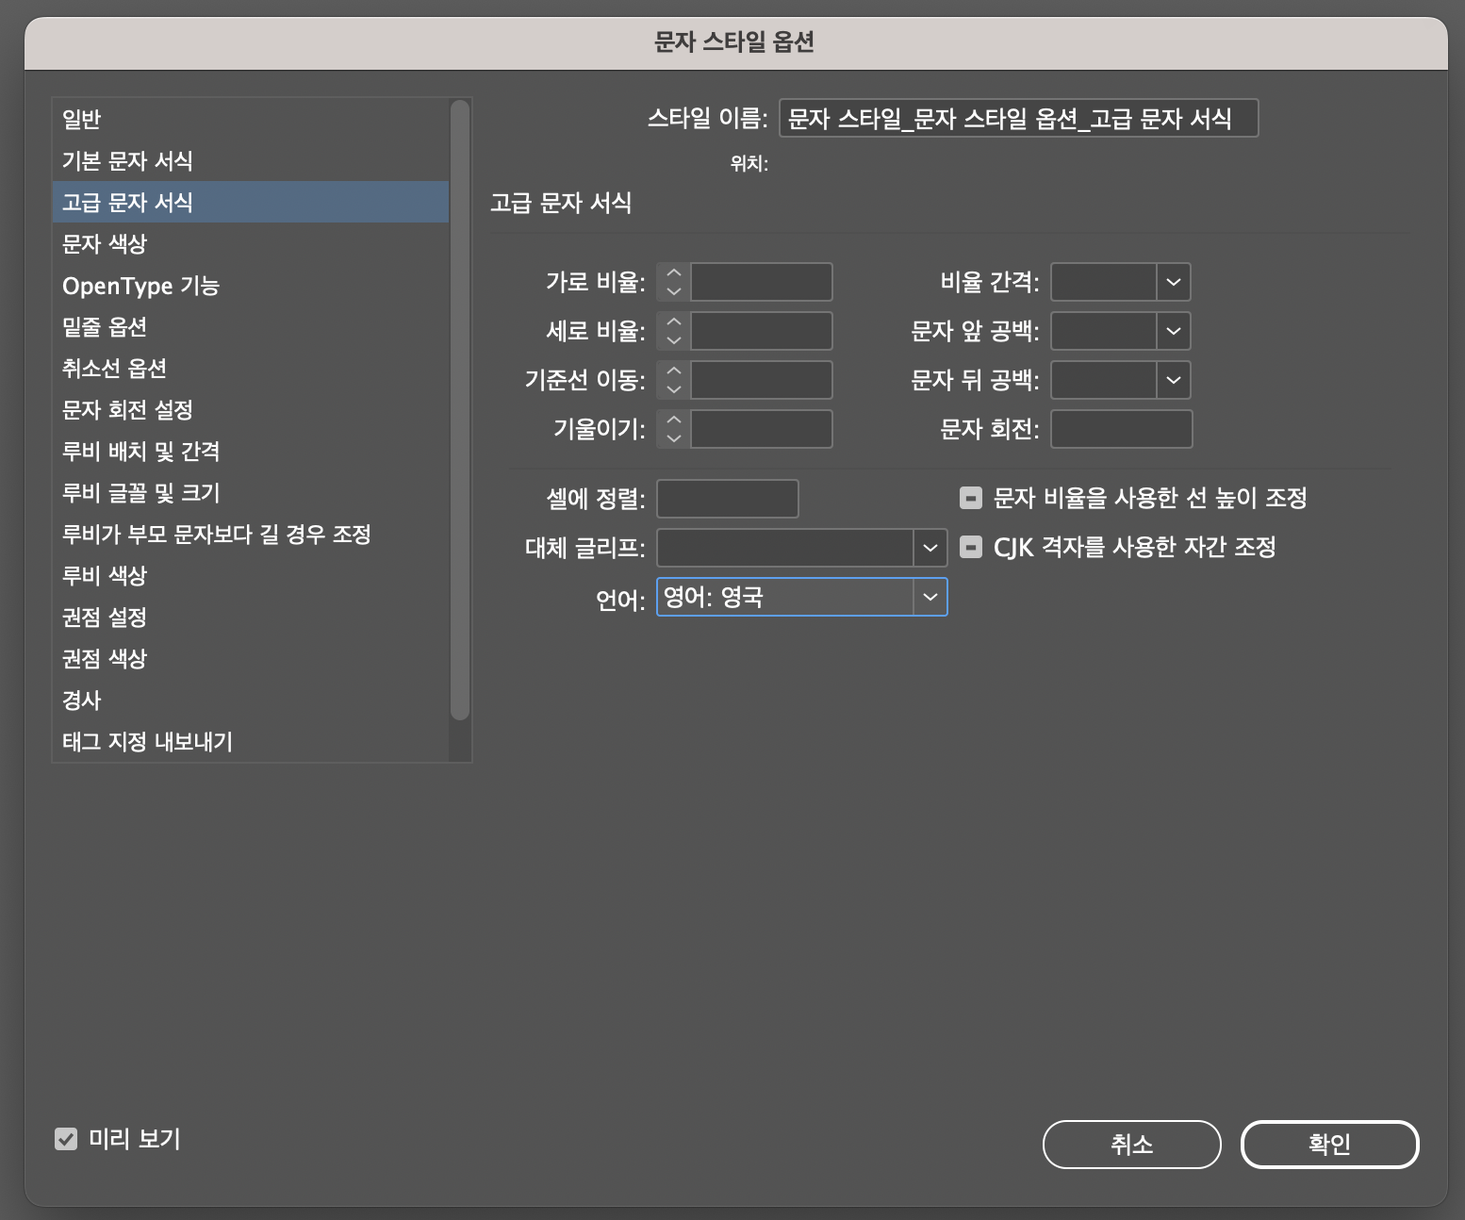Switch to OpenType 기능 category
This screenshot has height=1220, width=1465.
click(x=140, y=286)
